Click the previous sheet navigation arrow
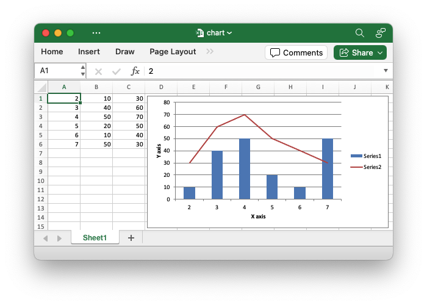The width and height of the screenshot is (427, 305). [46, 238]
